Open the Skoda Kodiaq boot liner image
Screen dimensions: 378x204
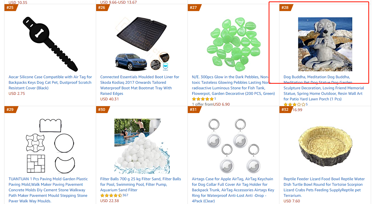click(142, 44)
